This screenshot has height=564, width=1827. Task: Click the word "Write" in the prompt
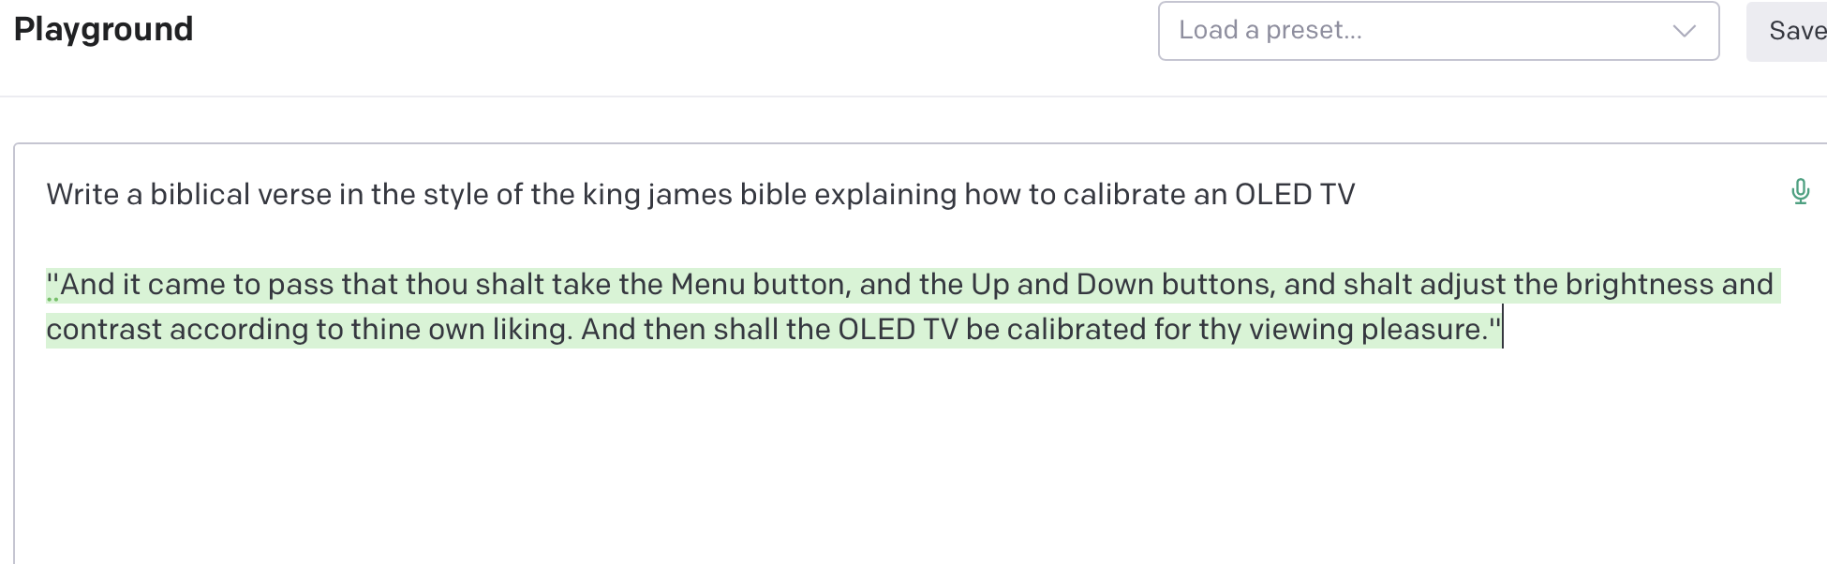point(82,194)
